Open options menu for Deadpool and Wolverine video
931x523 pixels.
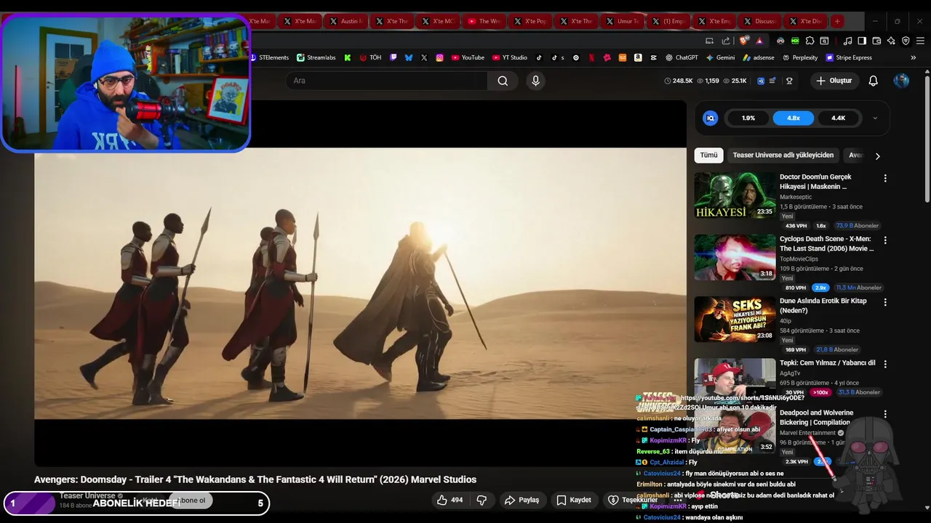pos(885,414)
